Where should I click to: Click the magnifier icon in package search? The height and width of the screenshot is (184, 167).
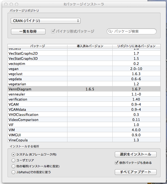[x=110, y=32]
